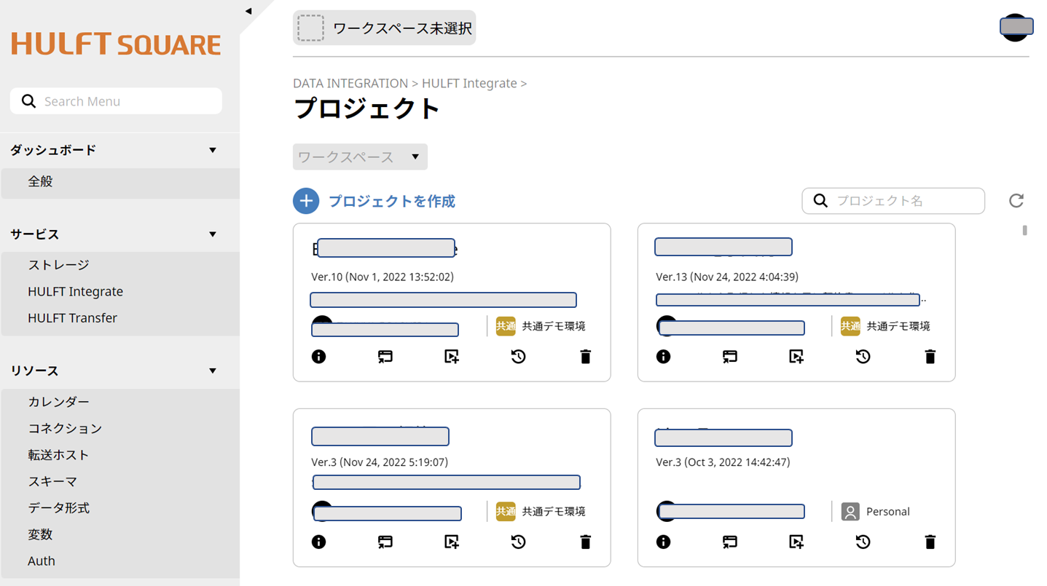View version history of Ver.13 project
1047x586 pixels.
tap(863, 357)
